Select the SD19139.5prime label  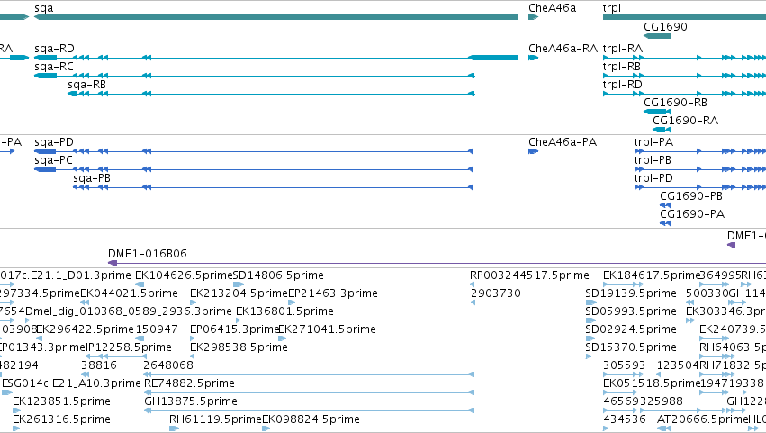pyautogui.click(x=631, y=293)
